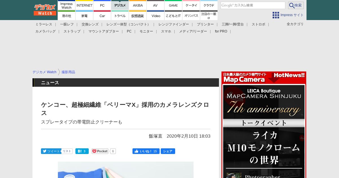Open the メディア/リーダー category

tap(193, 31)
